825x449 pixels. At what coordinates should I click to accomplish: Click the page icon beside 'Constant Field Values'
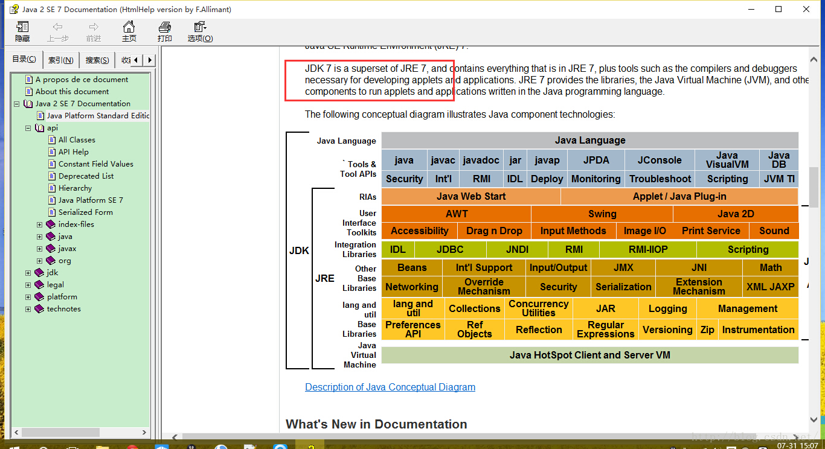point(53,164)
